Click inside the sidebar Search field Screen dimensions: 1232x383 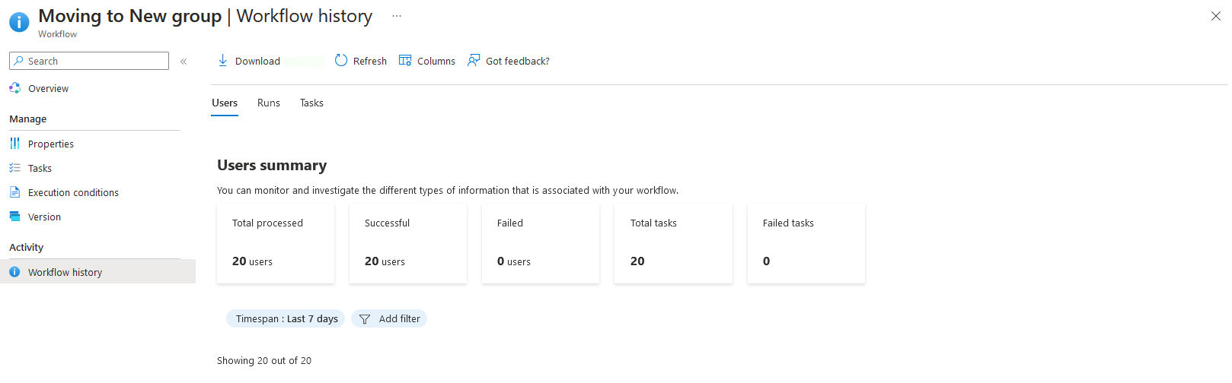pyautogui.click(x=89, y=61)
